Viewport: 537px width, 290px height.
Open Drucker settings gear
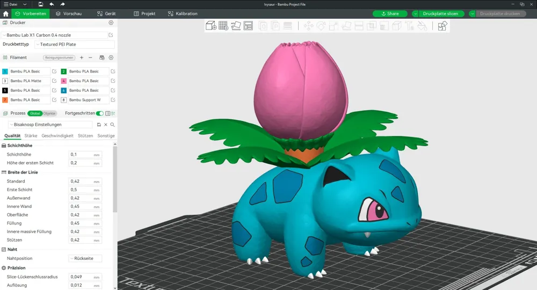click(111, 23)
